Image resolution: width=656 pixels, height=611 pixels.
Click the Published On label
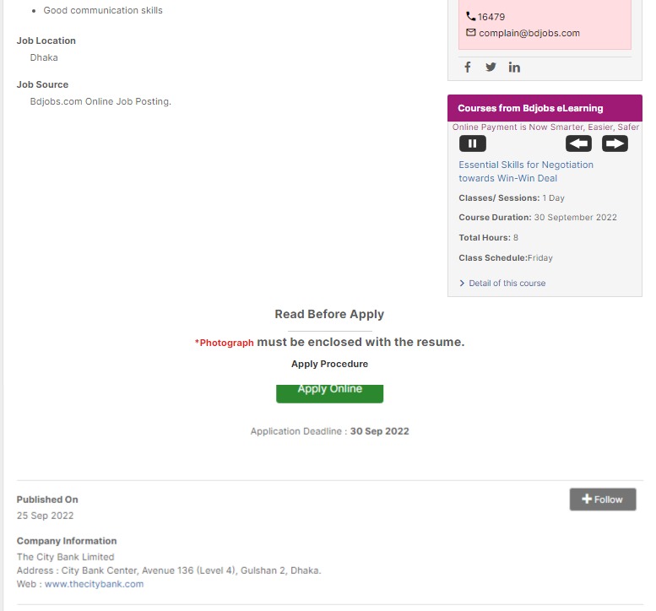(47, 500)
